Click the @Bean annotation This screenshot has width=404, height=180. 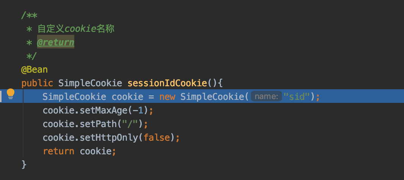coord(34,70)
